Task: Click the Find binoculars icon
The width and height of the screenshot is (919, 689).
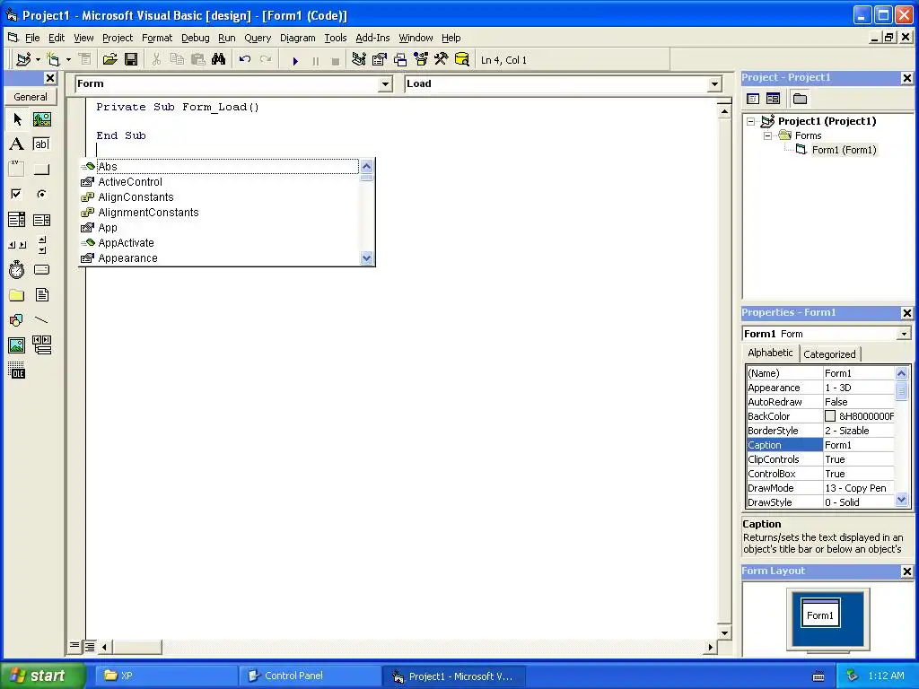Action: 219,60
